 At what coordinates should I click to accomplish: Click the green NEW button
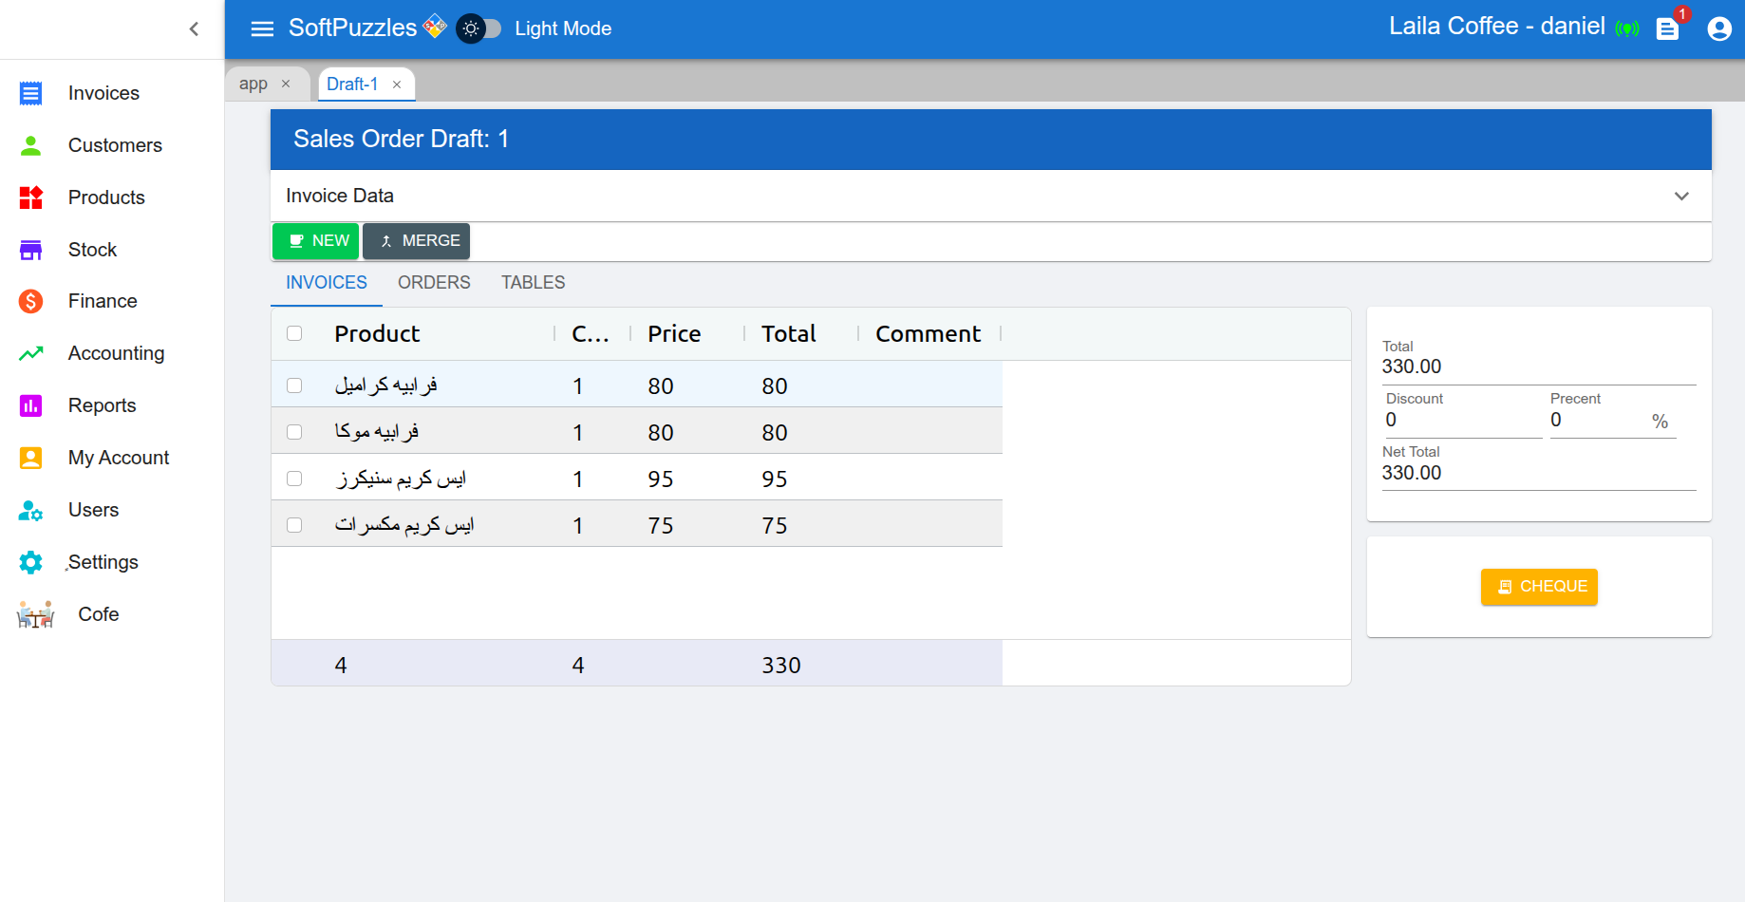point(315,241)
